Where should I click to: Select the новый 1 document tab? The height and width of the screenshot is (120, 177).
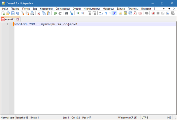point(10,19)
